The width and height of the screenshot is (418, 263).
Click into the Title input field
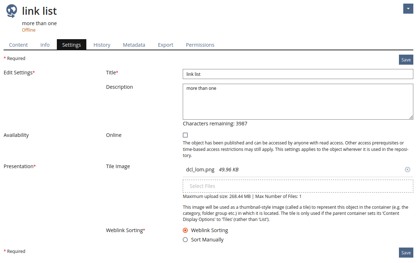click(x=297, y=74)
